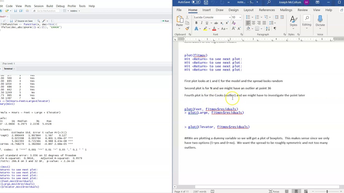Open the Addins dropdown in RStudio
Viewport: 344px width, 193px height.
pyautogui.click(x=75, y=11)
